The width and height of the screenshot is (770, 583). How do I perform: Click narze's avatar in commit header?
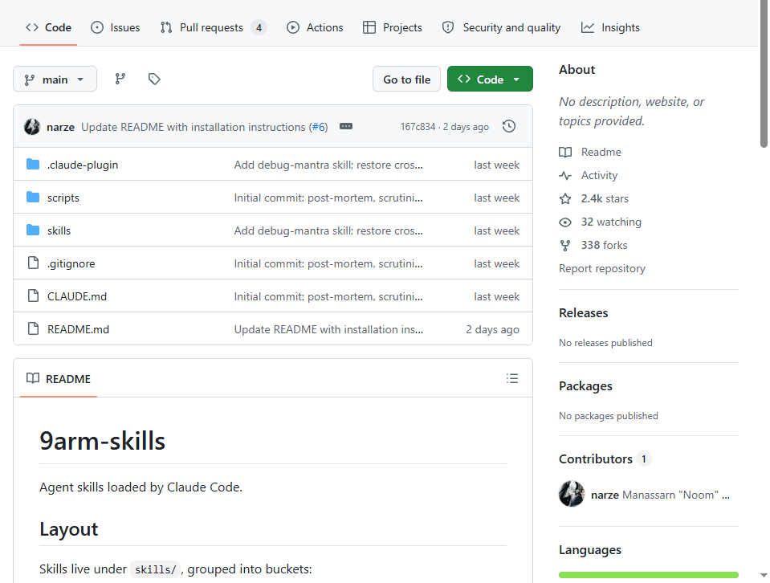click(32, 127)
